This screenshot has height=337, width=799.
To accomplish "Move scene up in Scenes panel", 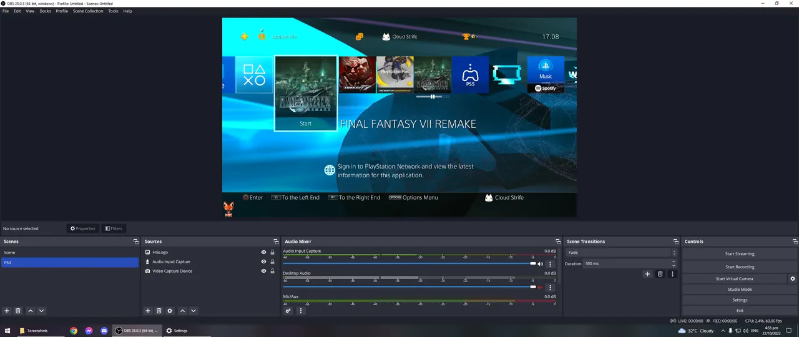I will [30, 311].
